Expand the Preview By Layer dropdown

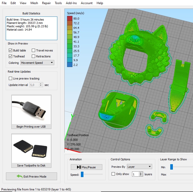139,167
